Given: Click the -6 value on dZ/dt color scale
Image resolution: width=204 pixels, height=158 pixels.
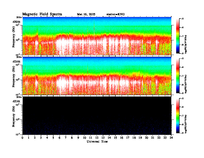Looking at the screenshot, I should pyautogui.click(x=182, y=107).
